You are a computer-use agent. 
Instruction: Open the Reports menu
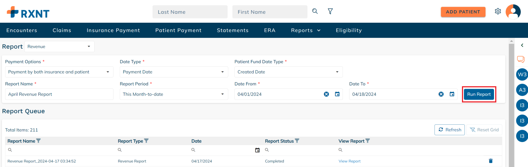[x=306, y=30]
